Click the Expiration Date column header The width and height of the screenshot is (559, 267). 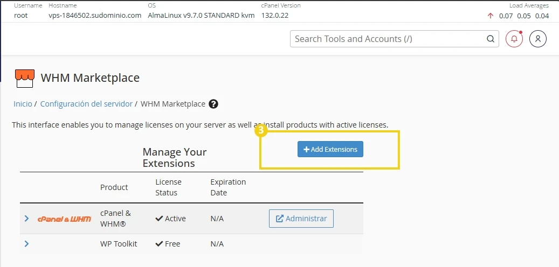(228, 187)
